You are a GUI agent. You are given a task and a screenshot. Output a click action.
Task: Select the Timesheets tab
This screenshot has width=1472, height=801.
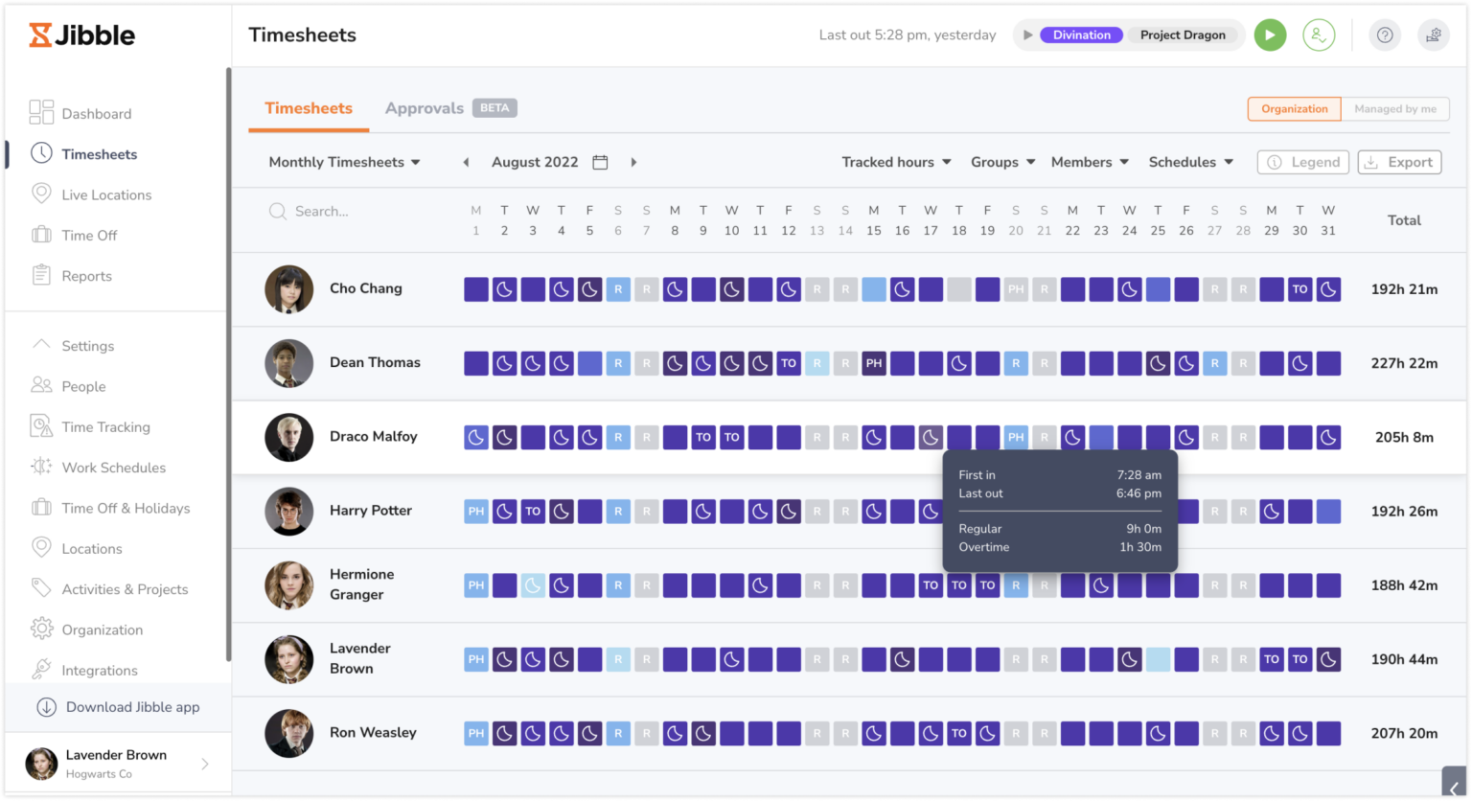308,108
